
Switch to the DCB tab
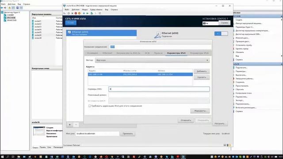(147, 53)
